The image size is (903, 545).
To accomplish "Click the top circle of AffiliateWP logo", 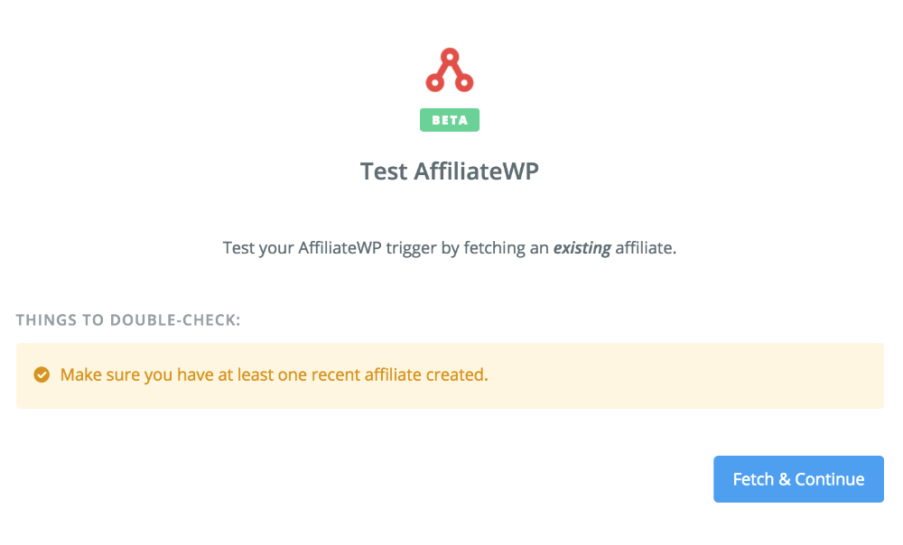I will pyautogui.click(x=450, y=57).
